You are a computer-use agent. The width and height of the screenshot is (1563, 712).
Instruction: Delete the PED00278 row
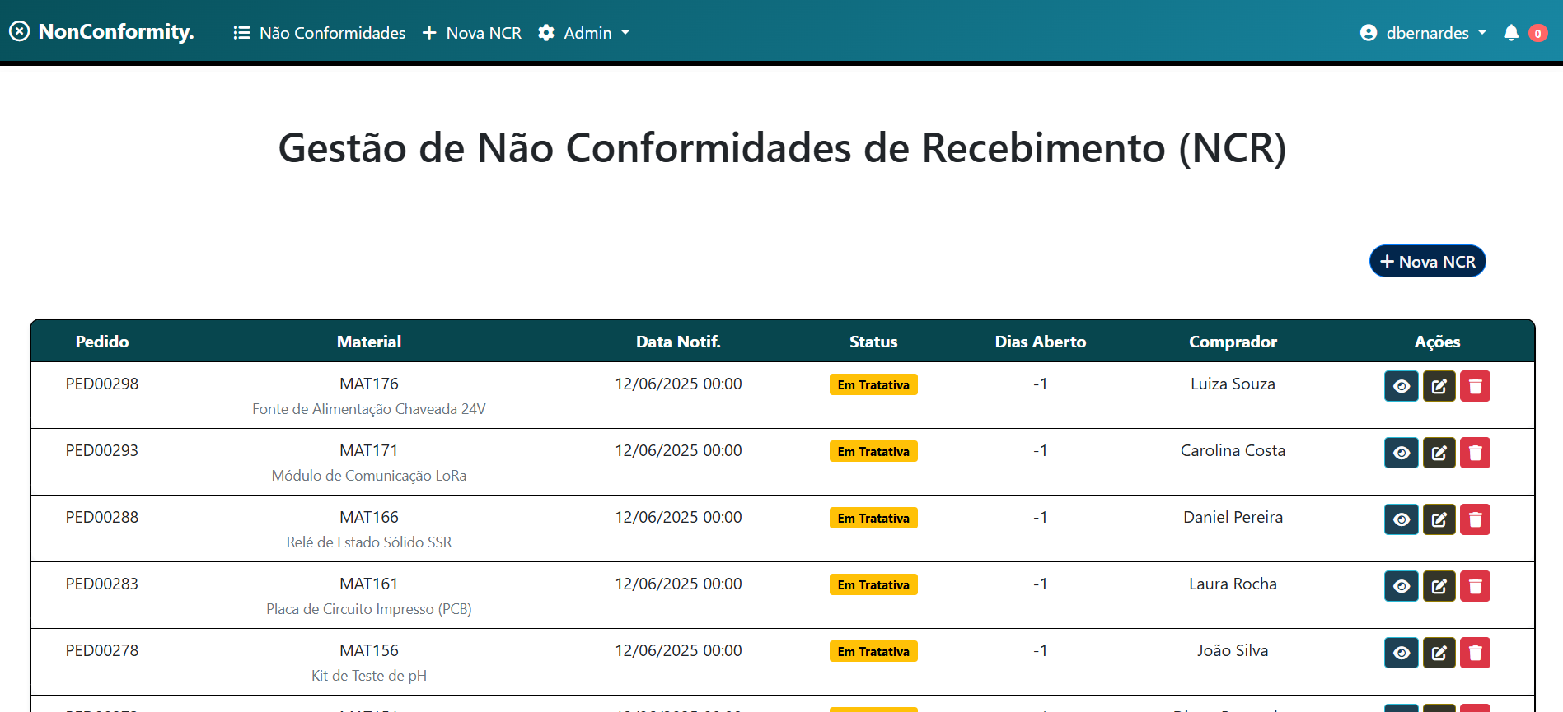[1475, 653]
